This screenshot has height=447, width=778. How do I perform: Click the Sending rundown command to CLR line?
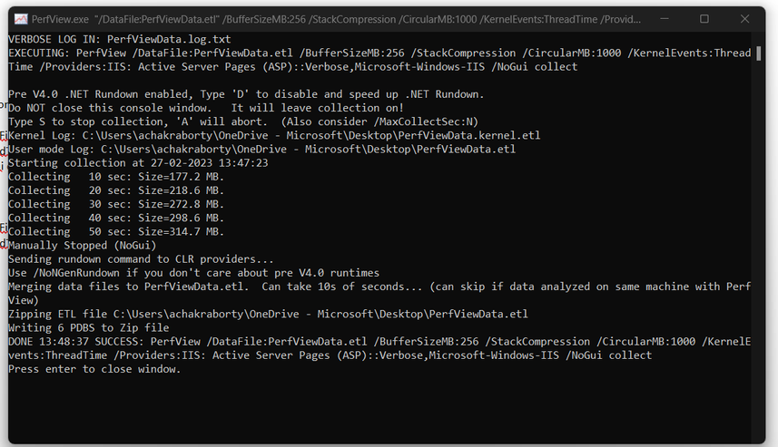[141, 259]
